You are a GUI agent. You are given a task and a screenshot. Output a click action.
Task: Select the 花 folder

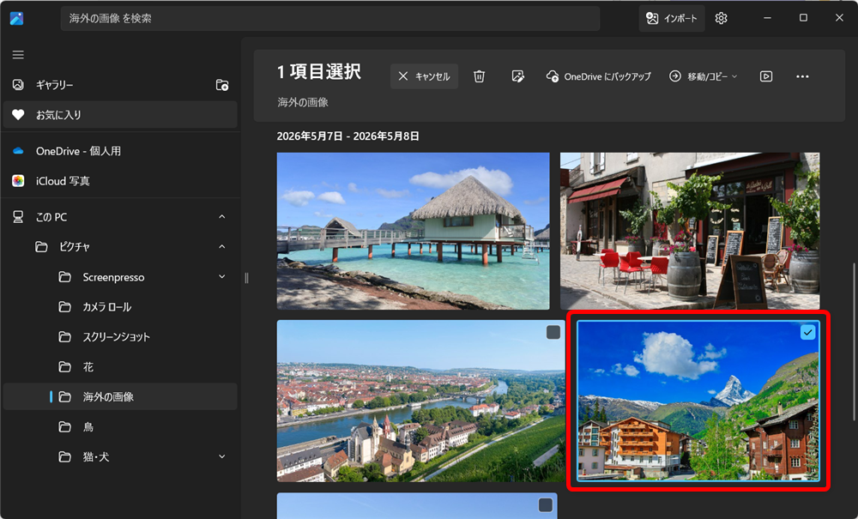pos(120,367)
